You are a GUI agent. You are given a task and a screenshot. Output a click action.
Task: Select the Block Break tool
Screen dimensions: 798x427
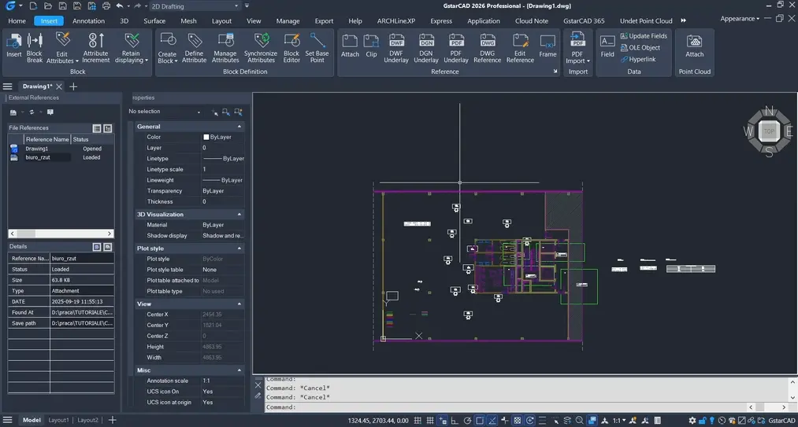35,47
